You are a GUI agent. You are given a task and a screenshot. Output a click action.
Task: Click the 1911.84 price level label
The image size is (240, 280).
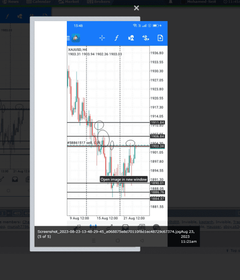click(x=157, y=122)
